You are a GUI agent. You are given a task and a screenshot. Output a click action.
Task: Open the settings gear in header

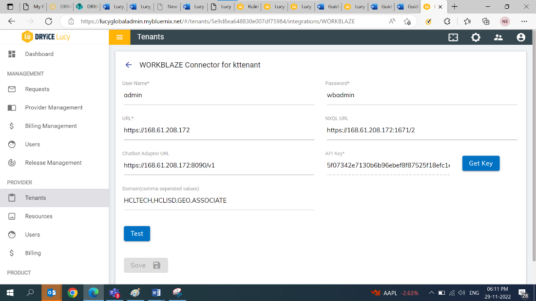[x=476, y=37]
